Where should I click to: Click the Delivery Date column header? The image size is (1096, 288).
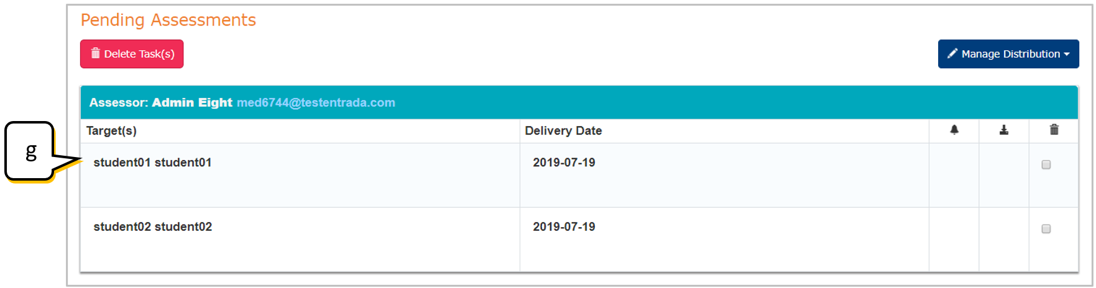point(563,130)
